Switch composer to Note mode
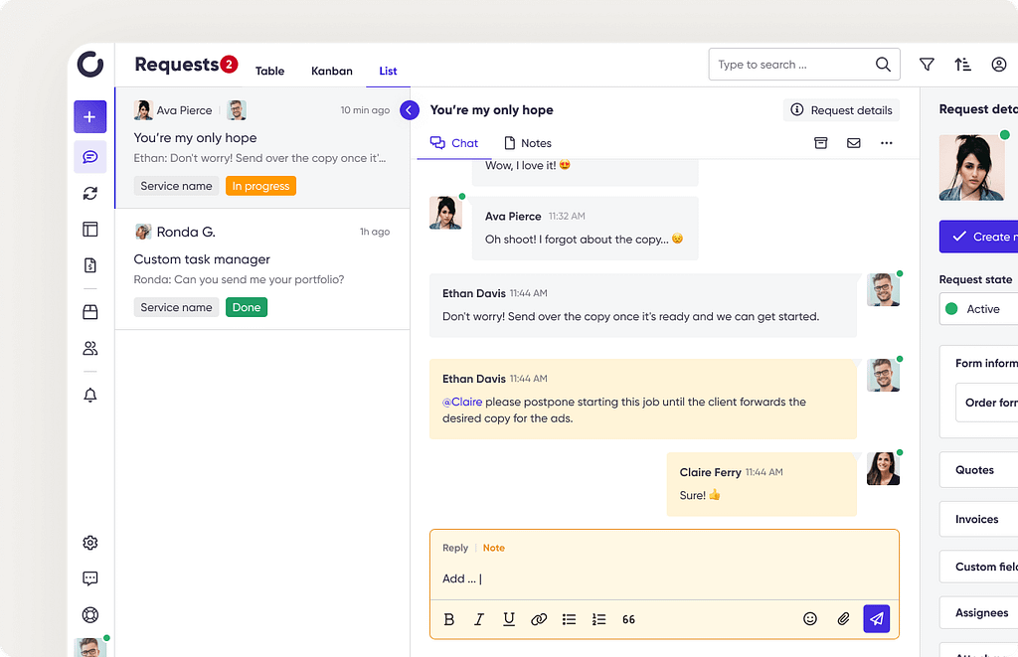 click(x=493, y=548)
